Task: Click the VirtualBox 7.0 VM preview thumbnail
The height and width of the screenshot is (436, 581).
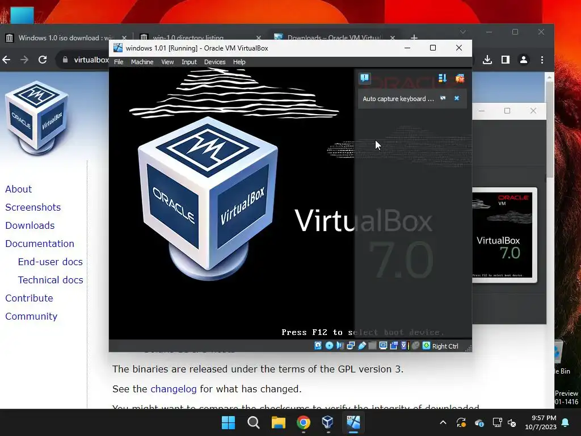Action: 504,235
